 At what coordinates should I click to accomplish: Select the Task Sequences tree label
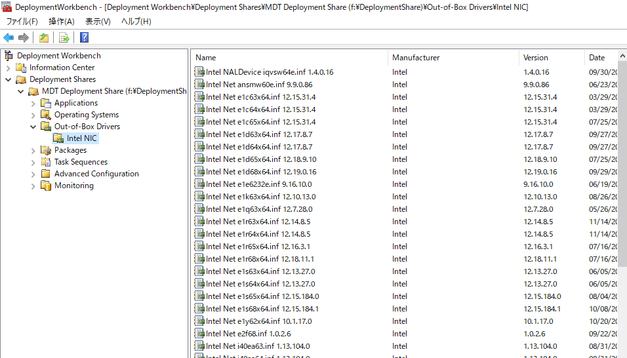coord(81,162)
